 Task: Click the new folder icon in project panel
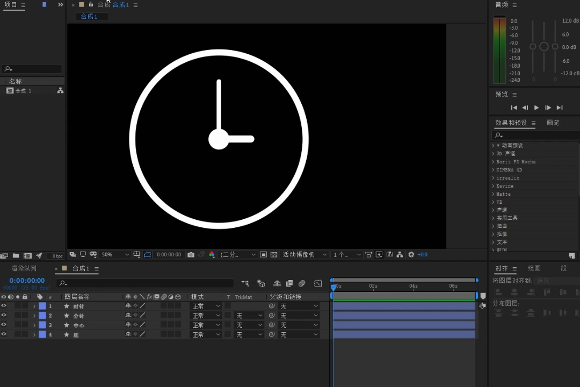click(16, 255)
